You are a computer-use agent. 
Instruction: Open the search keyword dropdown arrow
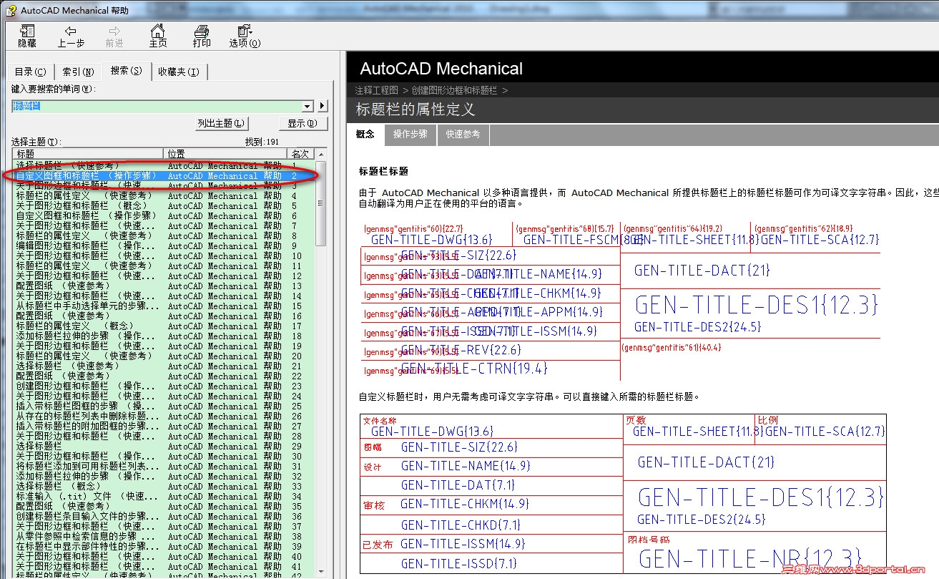(x=308, y=106)
